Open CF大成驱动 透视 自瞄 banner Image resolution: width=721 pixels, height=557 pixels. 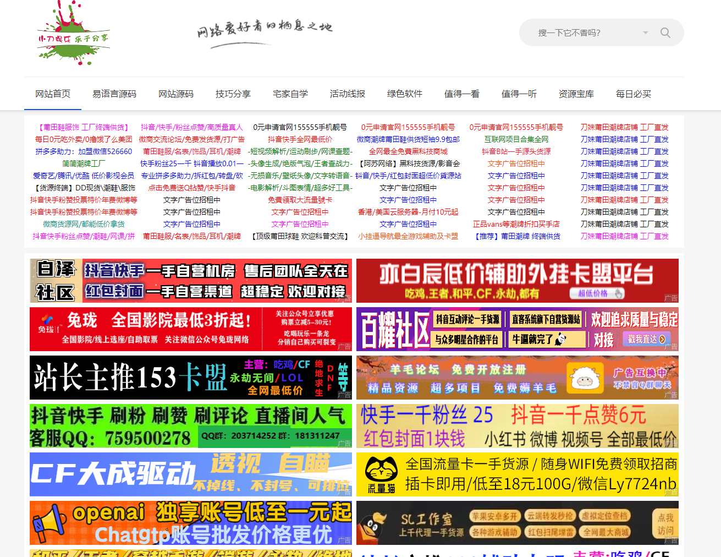tap(191, 474)
